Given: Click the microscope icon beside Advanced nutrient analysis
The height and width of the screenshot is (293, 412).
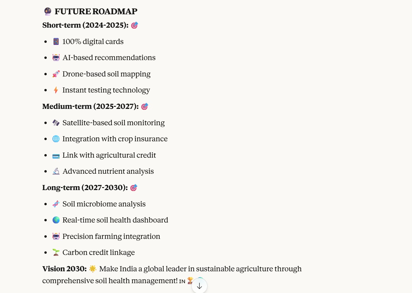Looking at the screenshot, I should coord(56,171).
